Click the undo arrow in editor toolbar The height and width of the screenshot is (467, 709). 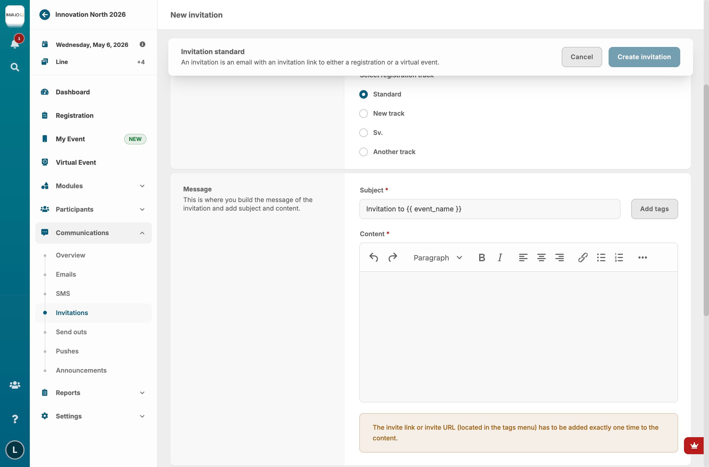(x=374, y=257)
